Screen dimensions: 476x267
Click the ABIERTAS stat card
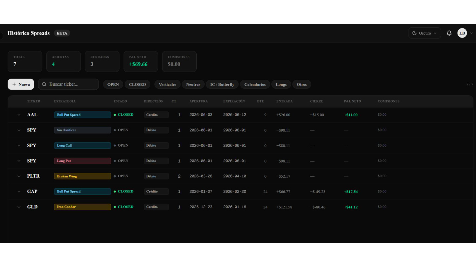click(63, 61)
